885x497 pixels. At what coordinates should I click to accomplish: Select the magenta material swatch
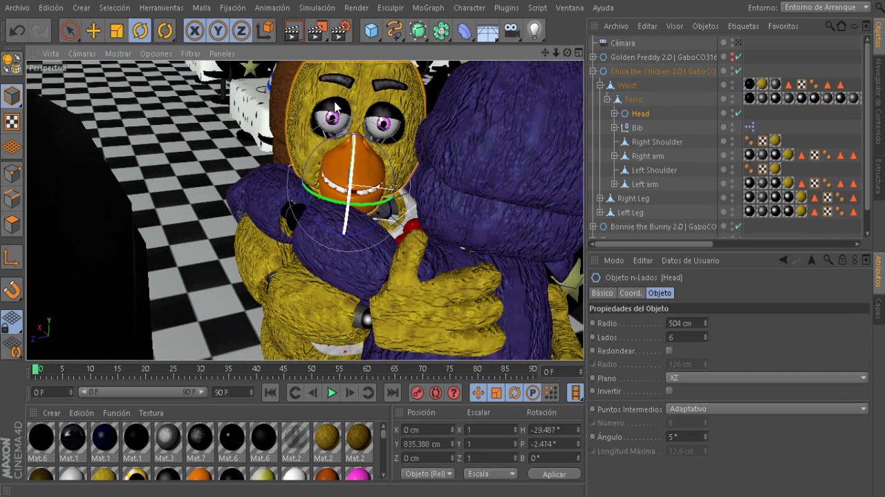[x=357, y=474]
